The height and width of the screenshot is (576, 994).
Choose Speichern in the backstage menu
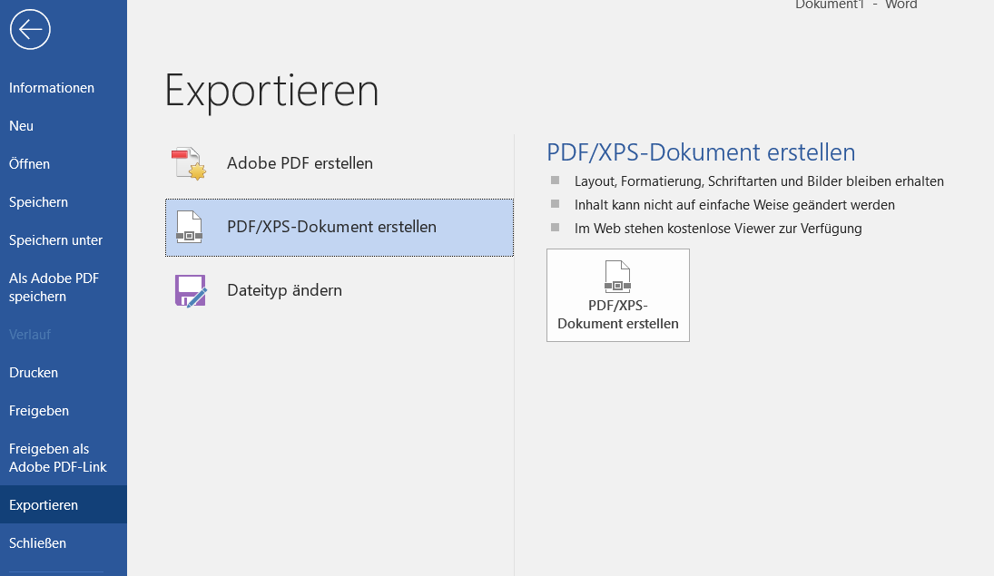pos(64,202)
